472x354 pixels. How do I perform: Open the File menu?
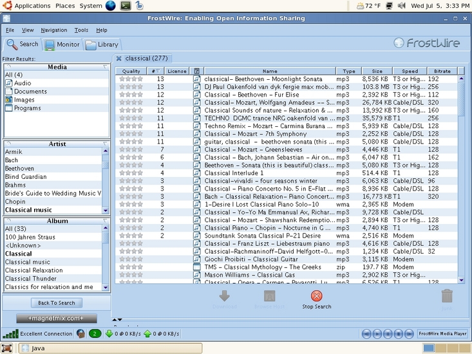click(10, 30)
